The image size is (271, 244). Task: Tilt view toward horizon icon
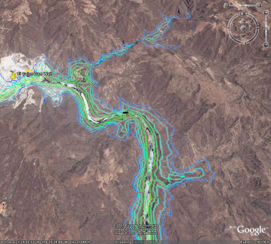(259, 5)
